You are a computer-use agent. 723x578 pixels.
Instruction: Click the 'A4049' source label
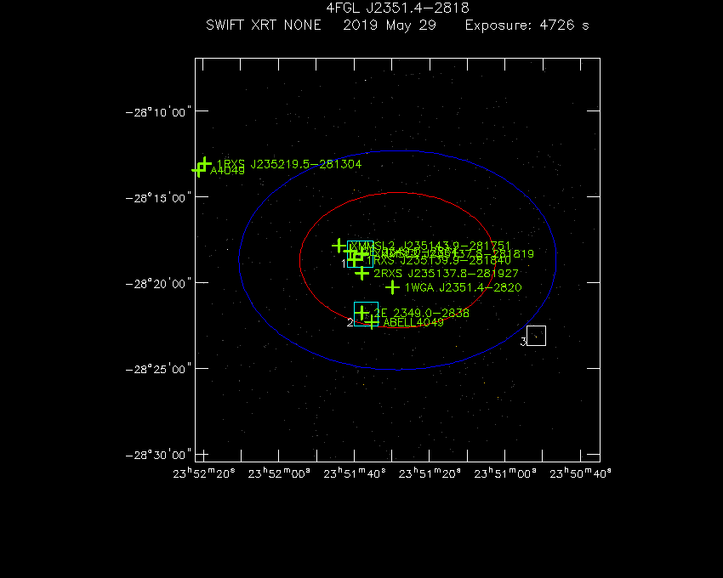pyautogui.click(x=227, y=171)
